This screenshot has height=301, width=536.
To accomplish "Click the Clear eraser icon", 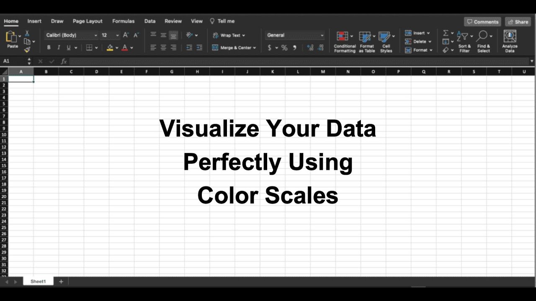I will tap(446, 50).
